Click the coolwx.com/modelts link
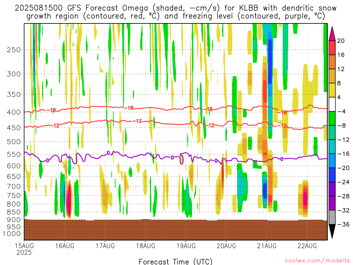353x265 pixels. [x=317, y=261]
